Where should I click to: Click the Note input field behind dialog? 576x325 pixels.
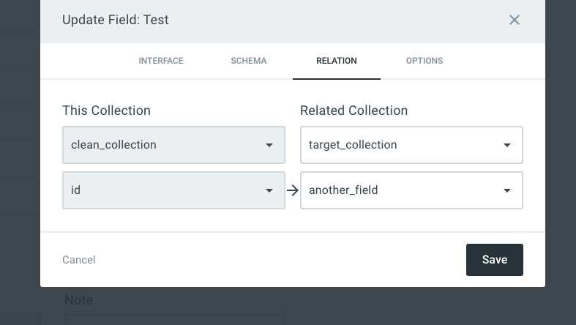tap(173, 319)
